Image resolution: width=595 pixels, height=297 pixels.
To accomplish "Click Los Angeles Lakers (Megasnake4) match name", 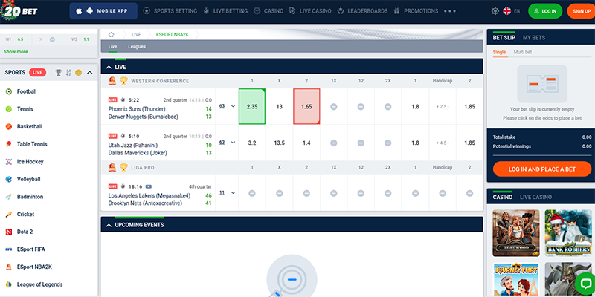I will 149,195.
